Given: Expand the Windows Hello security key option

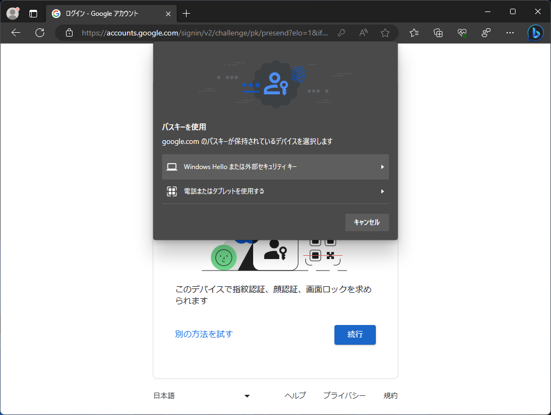Looking at the screenshot, I should pos(275,167).
